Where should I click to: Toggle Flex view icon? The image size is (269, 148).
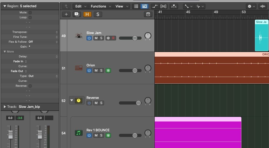click(x=163, y=6)
